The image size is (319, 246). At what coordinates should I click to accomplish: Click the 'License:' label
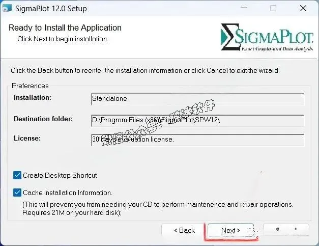[x=27, y=138]
